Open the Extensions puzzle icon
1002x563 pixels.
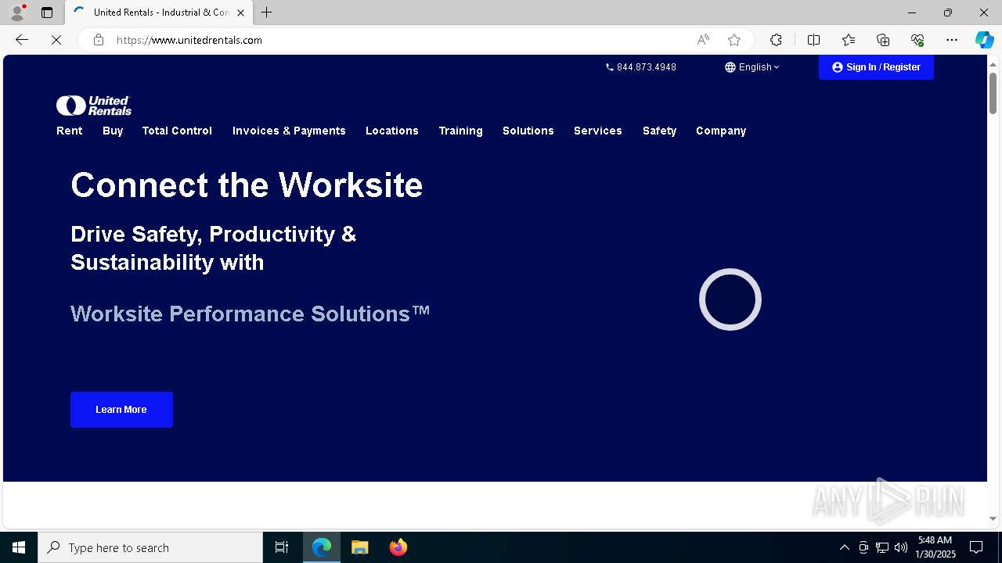(776, 40)
